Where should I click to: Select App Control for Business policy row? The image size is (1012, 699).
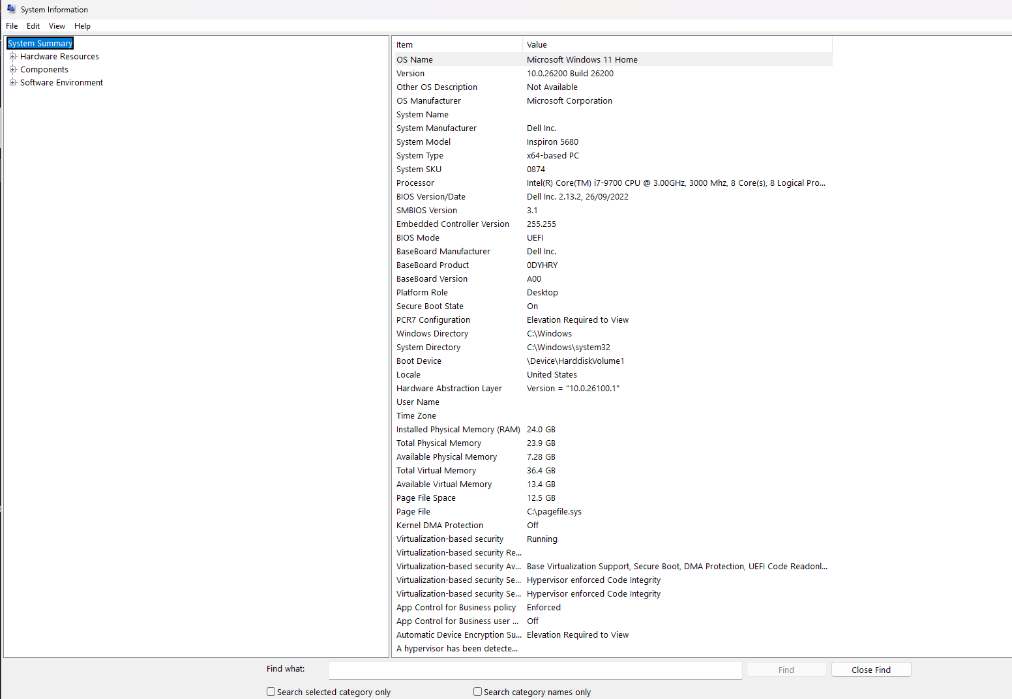612,607
